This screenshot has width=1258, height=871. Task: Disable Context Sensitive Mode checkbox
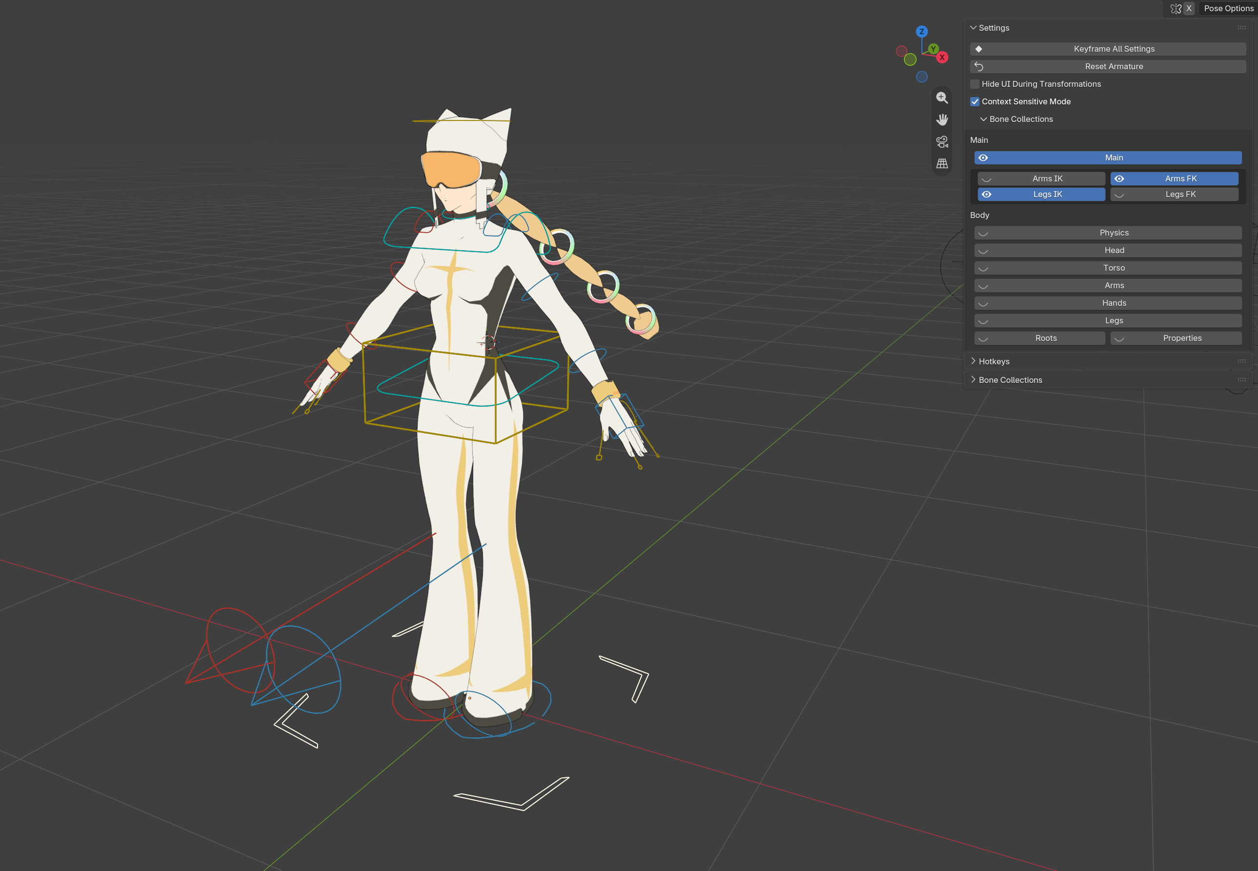(974, 101)
